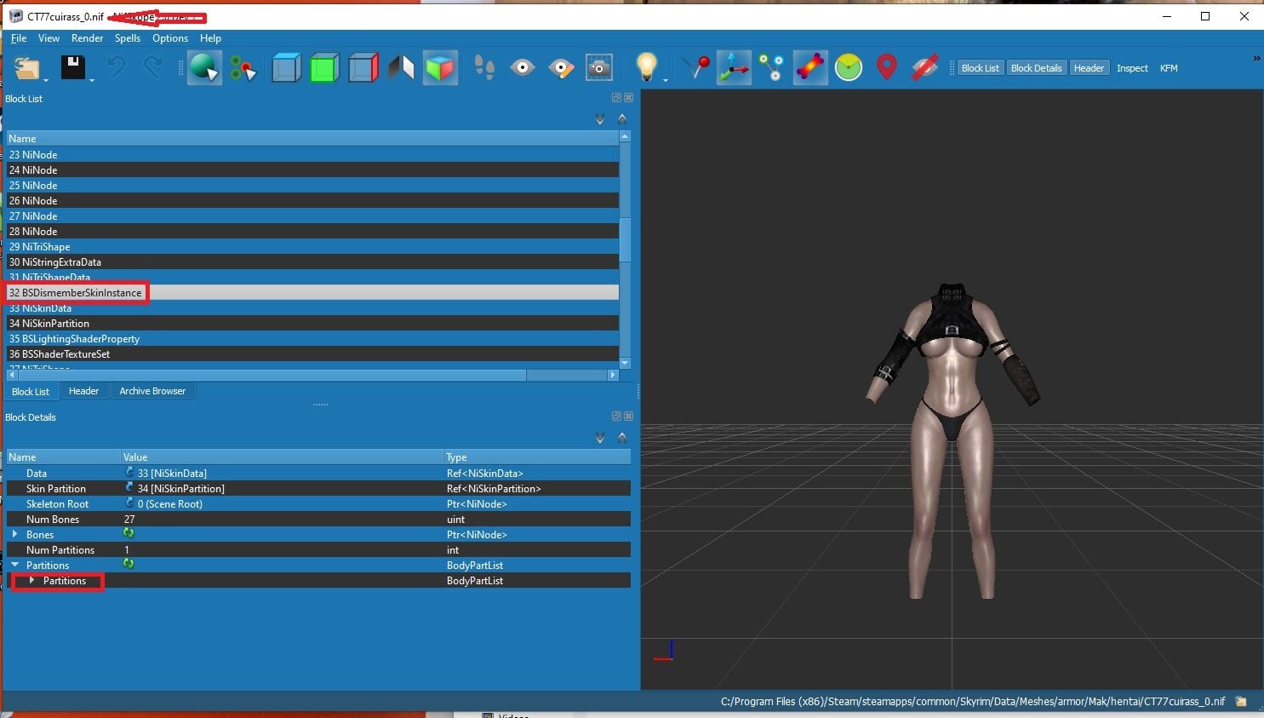1264x718 pixels.
Task: Click the Block Details panel expand-all down arrow
Action: tap(600, 438)
